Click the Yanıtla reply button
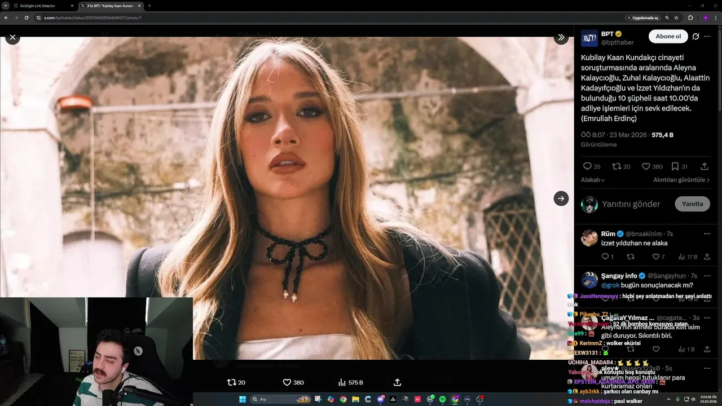Screen dimensions: 722x406 [692, 204]
